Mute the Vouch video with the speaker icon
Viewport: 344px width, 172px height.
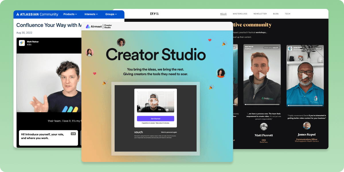point(140,110)
